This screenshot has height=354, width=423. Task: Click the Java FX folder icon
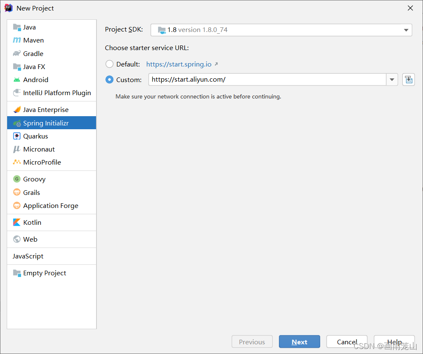point(17,67)
